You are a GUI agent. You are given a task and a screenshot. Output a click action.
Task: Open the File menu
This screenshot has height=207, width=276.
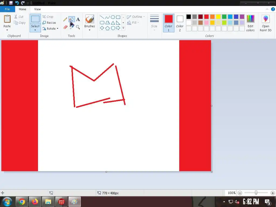pyautogui.click(x=7, y=9)
